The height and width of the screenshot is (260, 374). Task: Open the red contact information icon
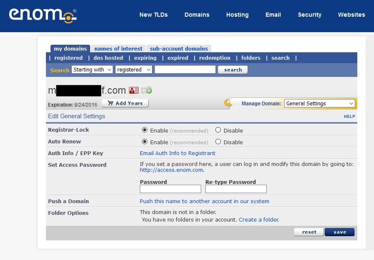point(134,90)
